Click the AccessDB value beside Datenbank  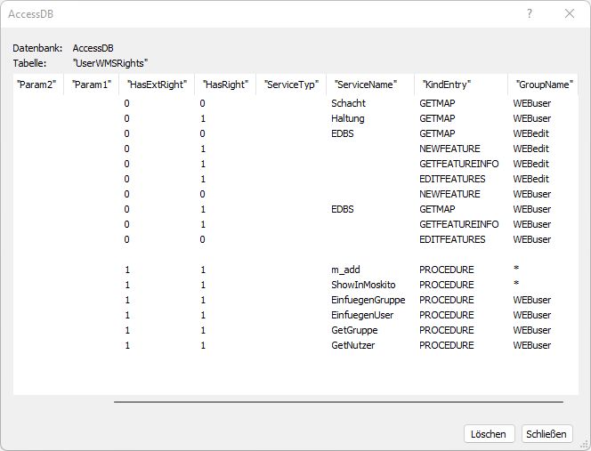pos(93,48)
